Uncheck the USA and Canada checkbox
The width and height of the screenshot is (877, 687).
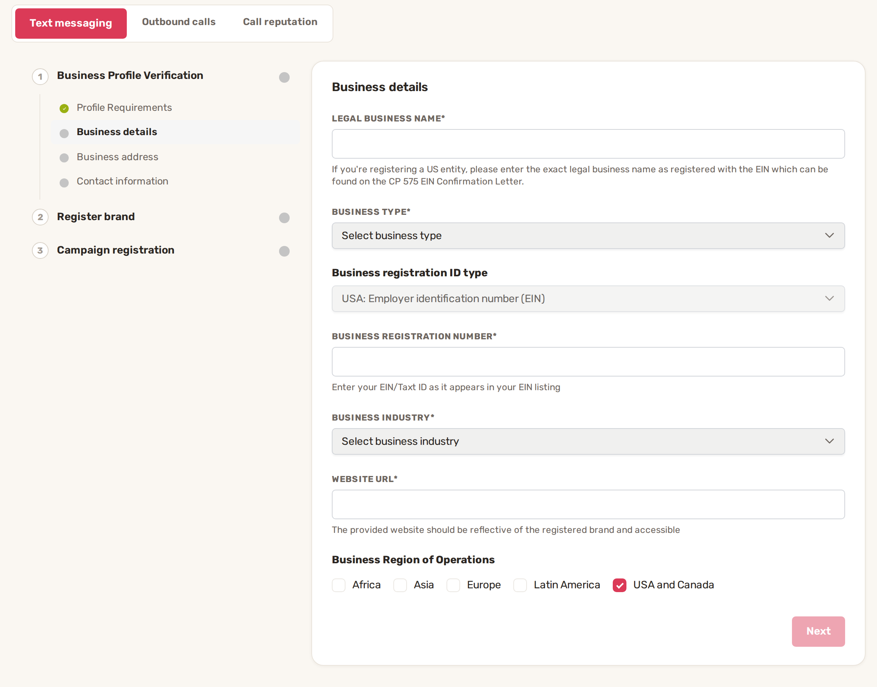click(x=620, y=585)
